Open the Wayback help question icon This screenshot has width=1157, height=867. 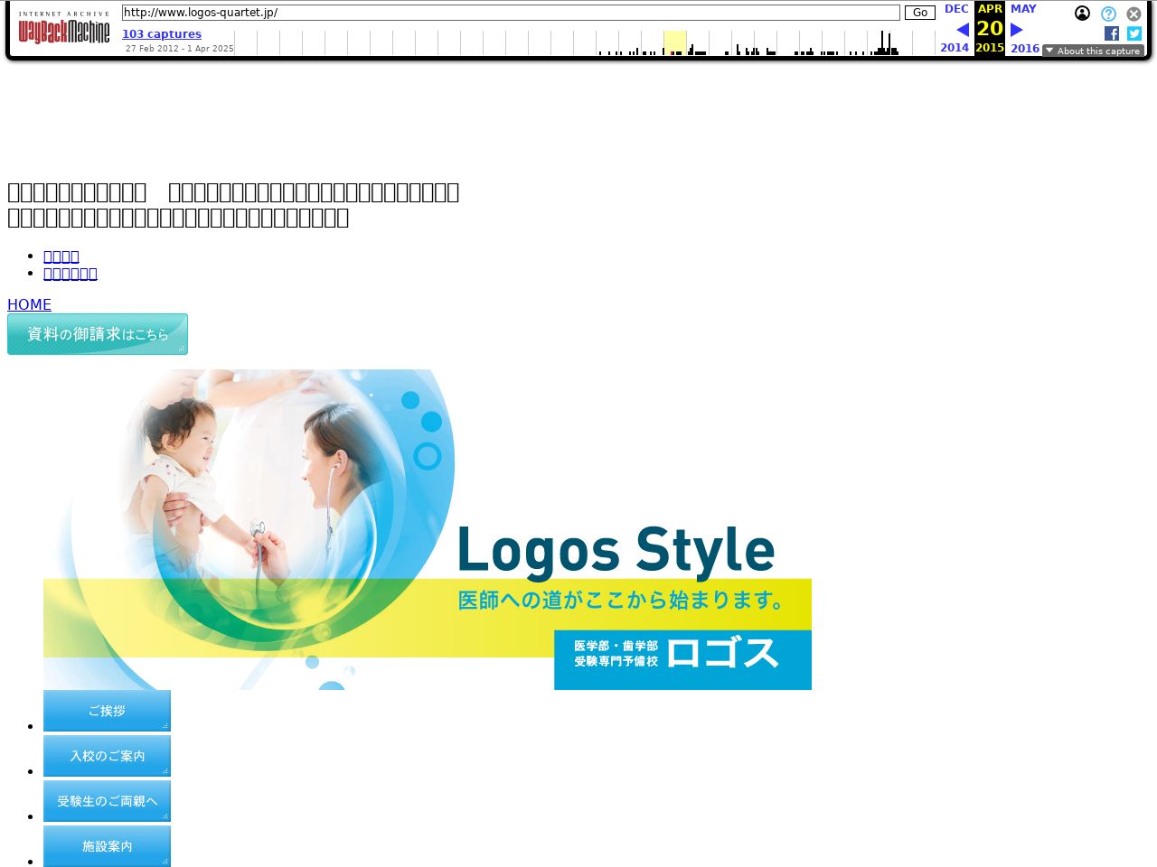click(x=1108, y=14)
